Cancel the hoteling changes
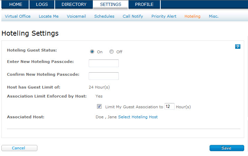 (19, 148)
